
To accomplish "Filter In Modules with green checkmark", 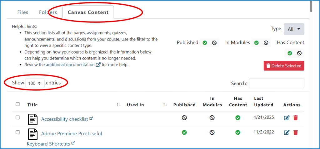I will [x=256, y=43].
